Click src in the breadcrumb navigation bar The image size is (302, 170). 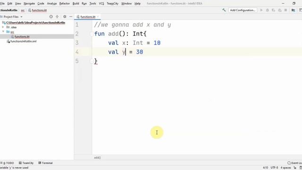tap(23, 10)
